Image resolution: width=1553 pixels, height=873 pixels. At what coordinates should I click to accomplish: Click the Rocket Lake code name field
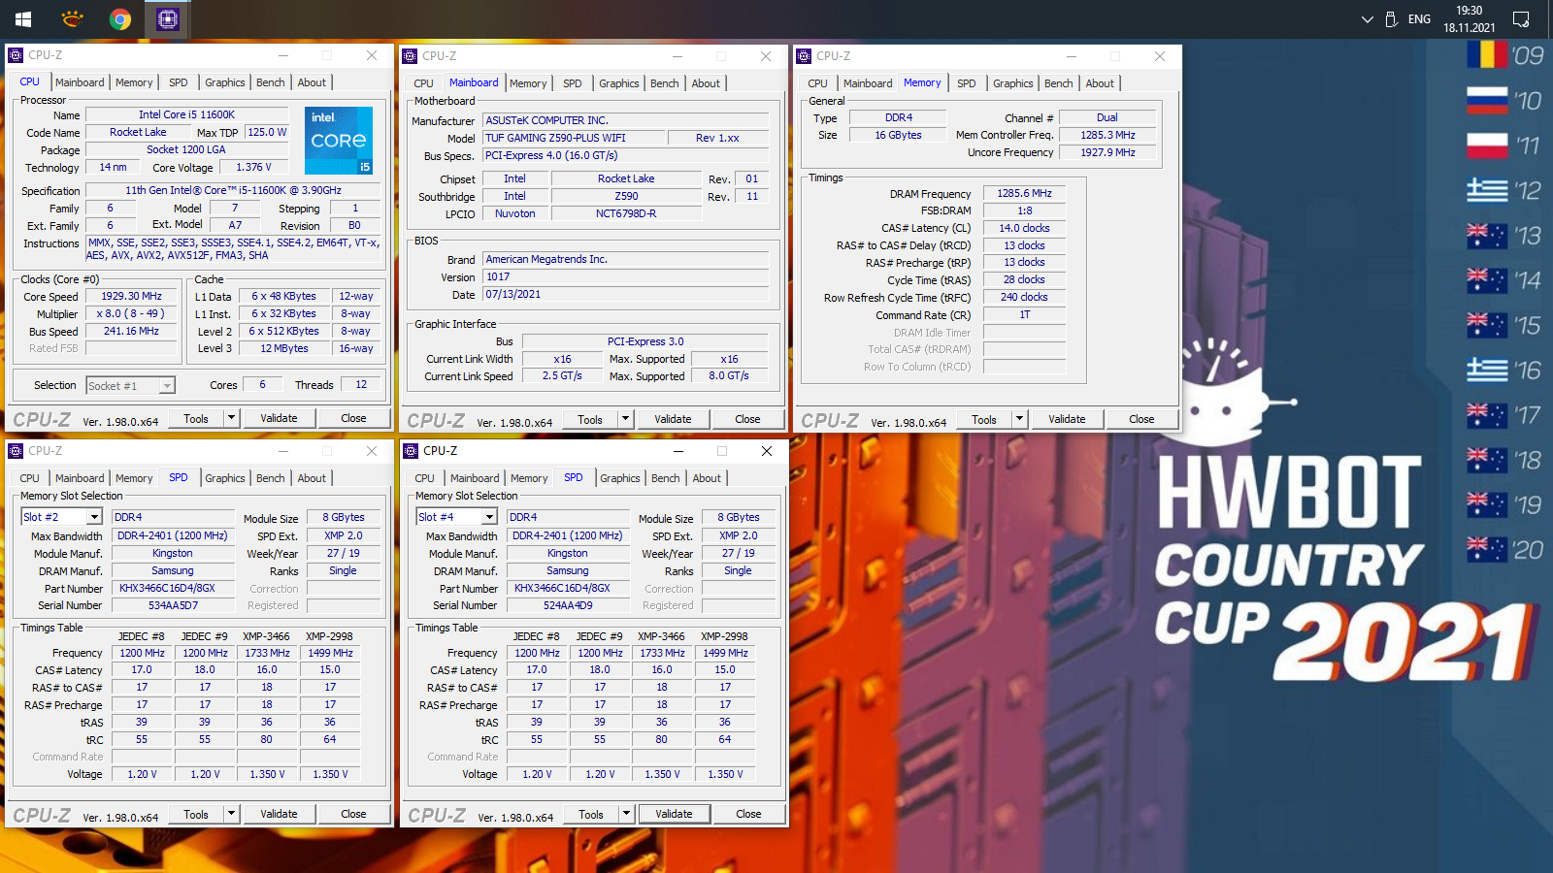138,132
